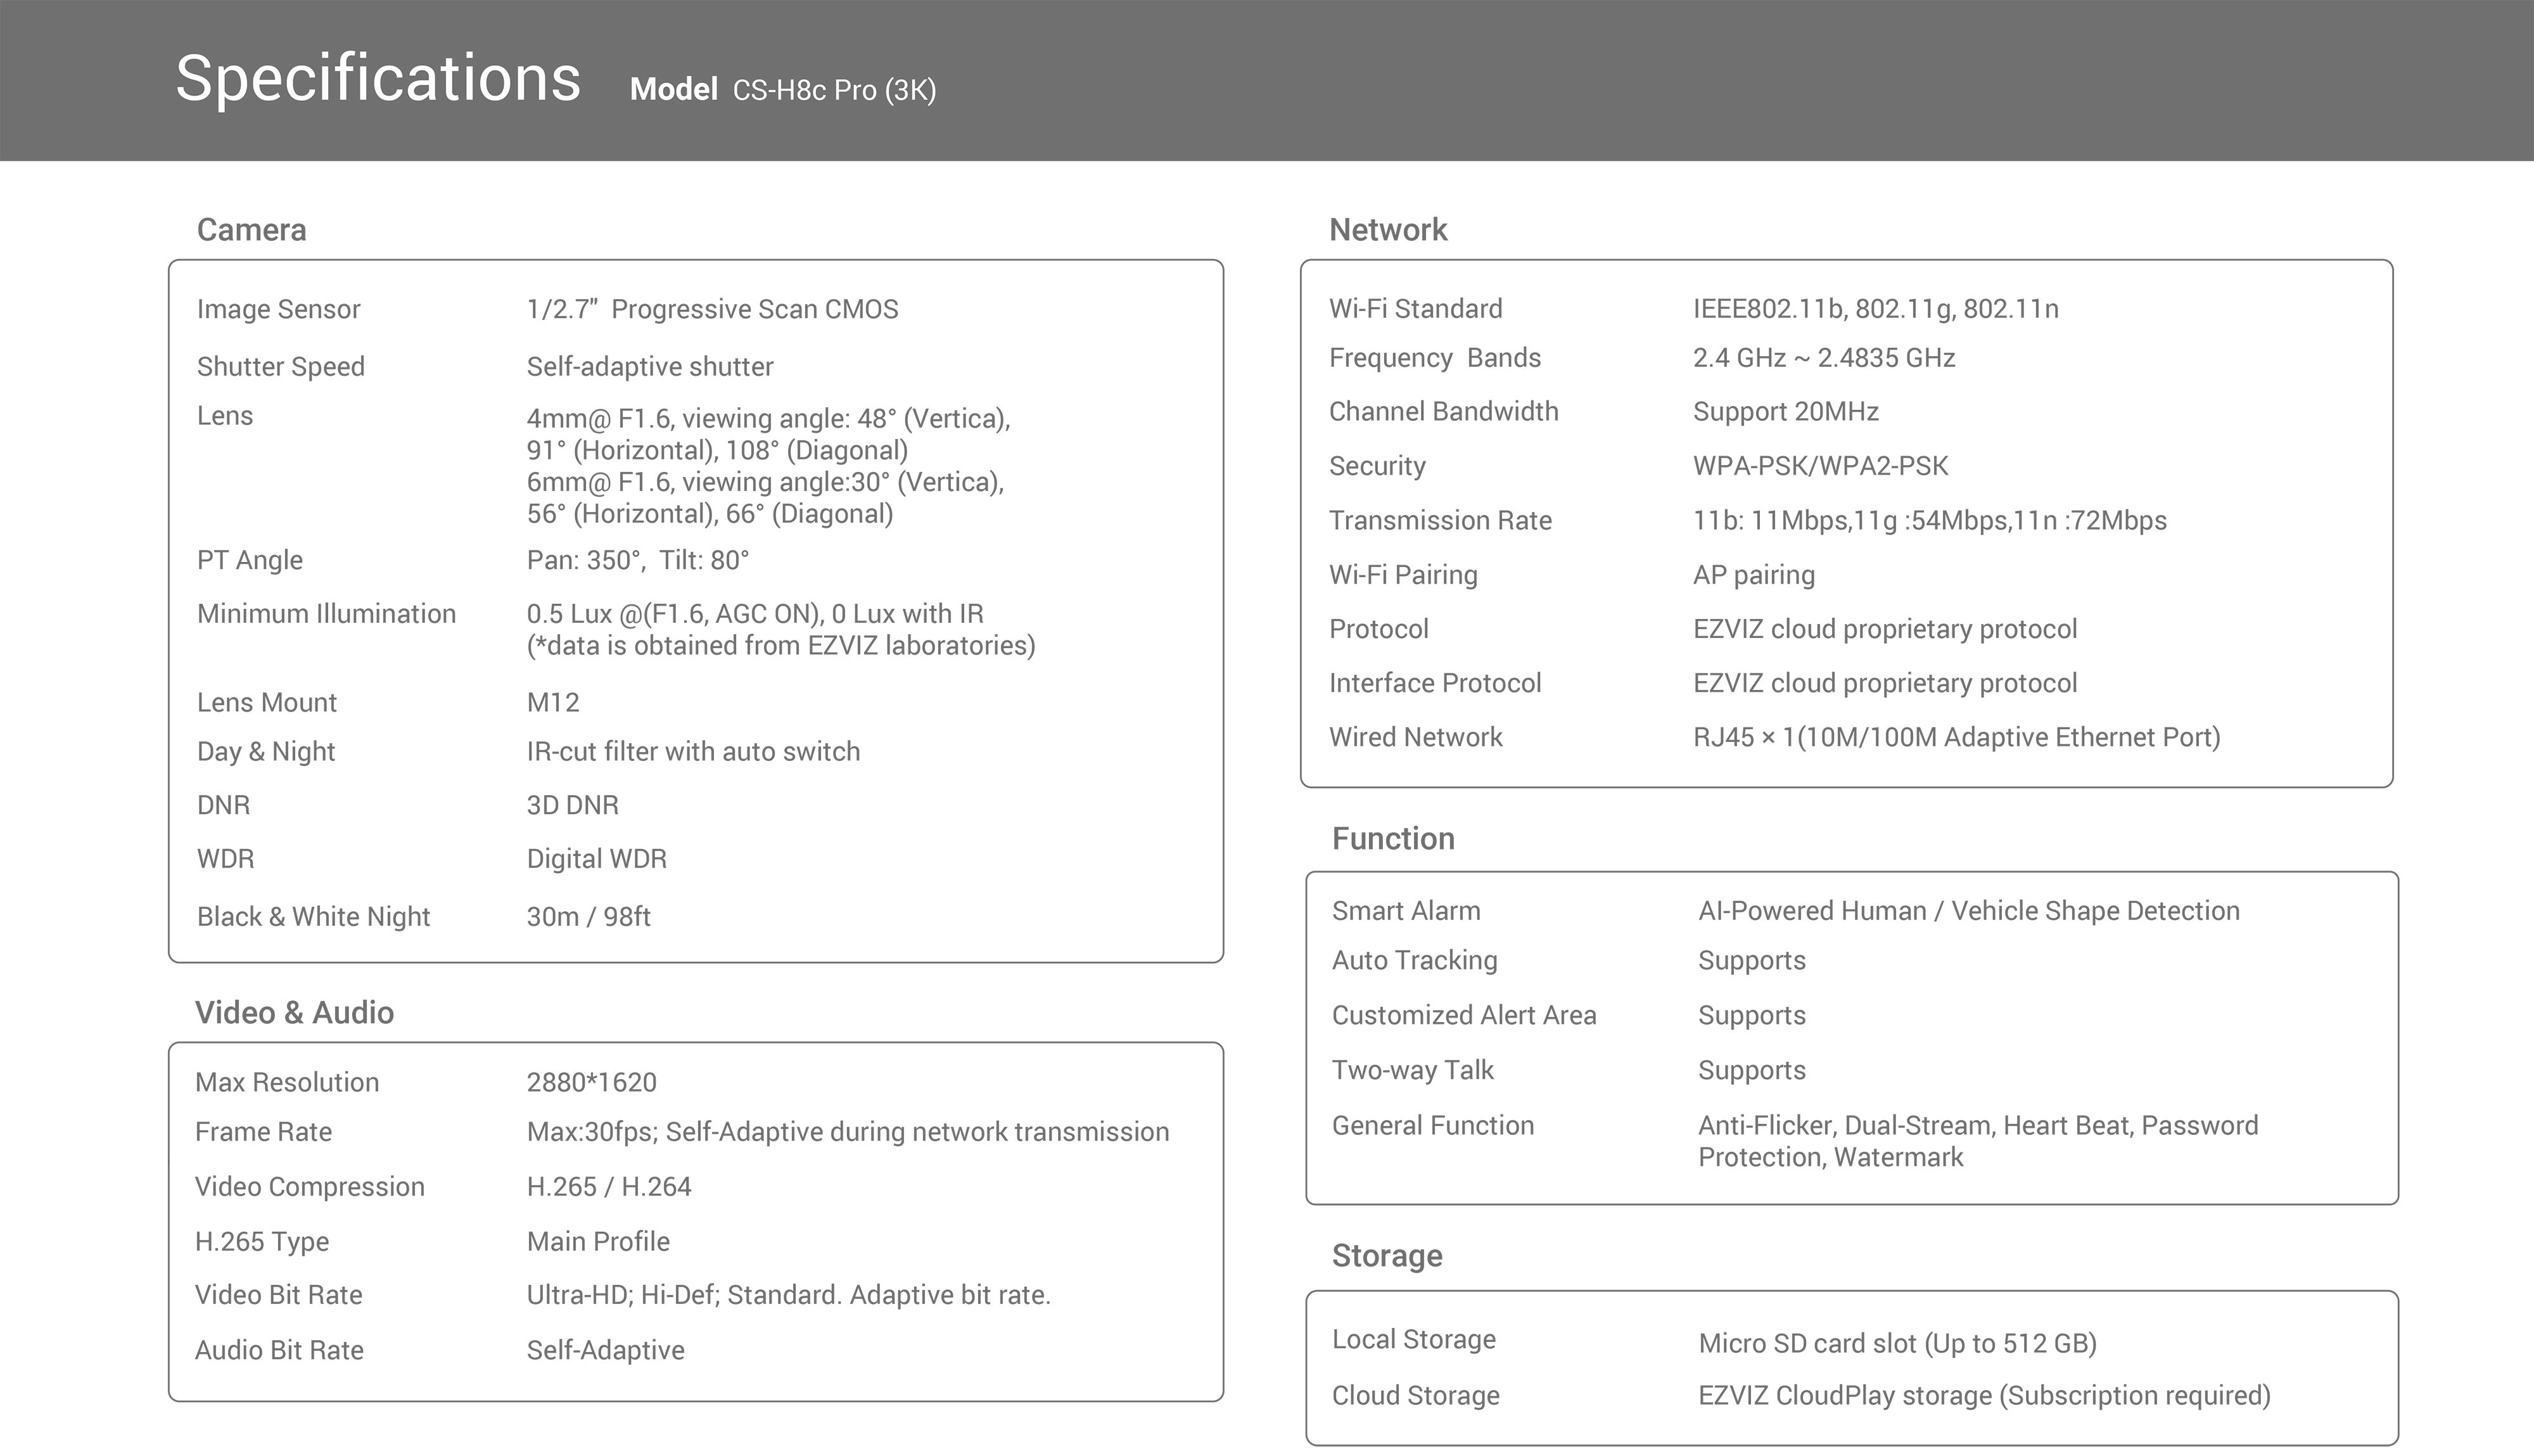
Task: Click '2.4 GHz ~ 2.4835 GHz' frequency value
Action: point(1824,357)
